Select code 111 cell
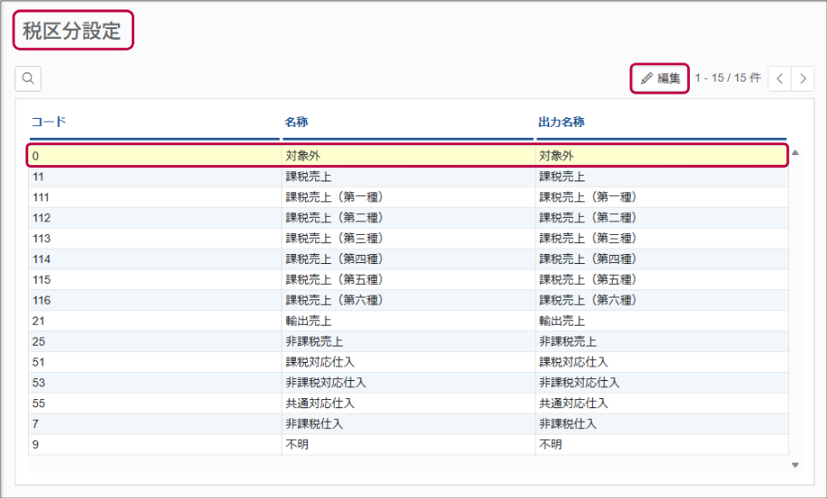This screenshot has width=827, height=498. tap(155, 197)
